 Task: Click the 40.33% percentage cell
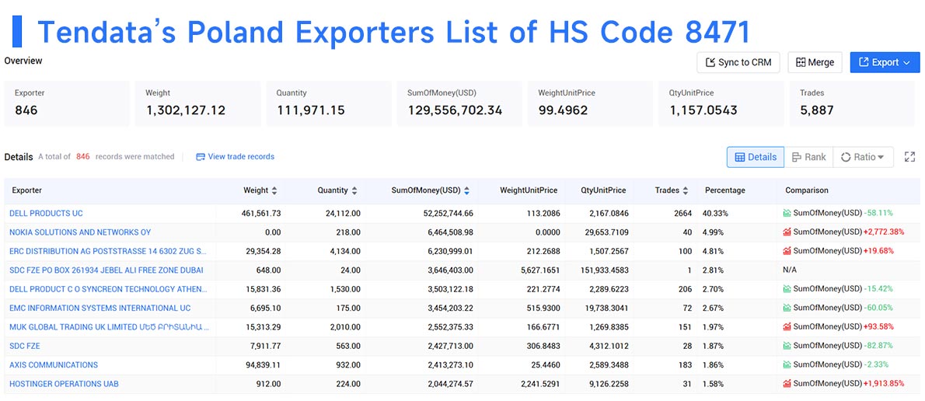[x=715, y=214]
